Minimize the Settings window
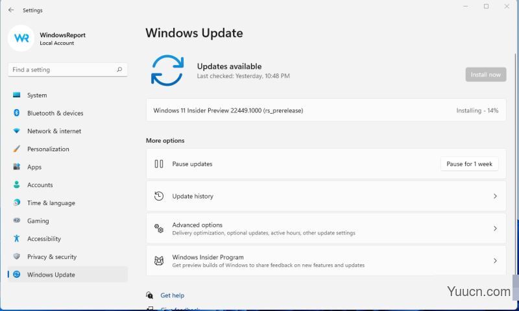519x311 pixels. pos(465,6)
